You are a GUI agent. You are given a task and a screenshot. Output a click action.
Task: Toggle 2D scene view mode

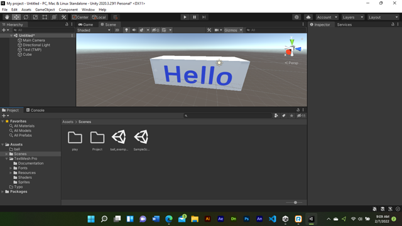(x=117, y=30)
